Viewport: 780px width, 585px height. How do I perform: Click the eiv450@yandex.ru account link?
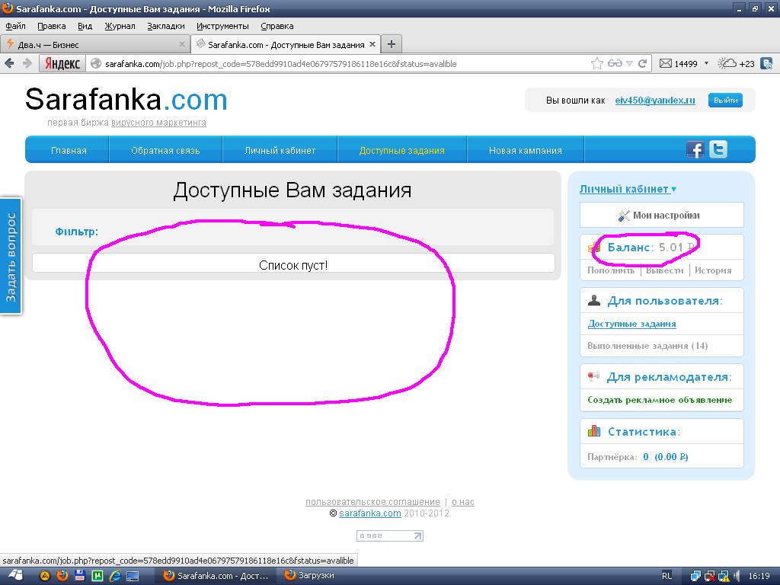pos(654,100)
